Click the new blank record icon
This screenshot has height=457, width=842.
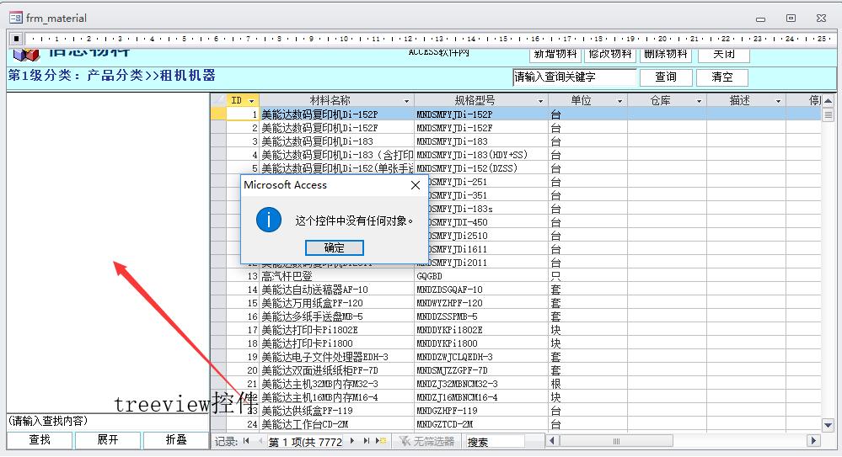[x=381, y=441]
